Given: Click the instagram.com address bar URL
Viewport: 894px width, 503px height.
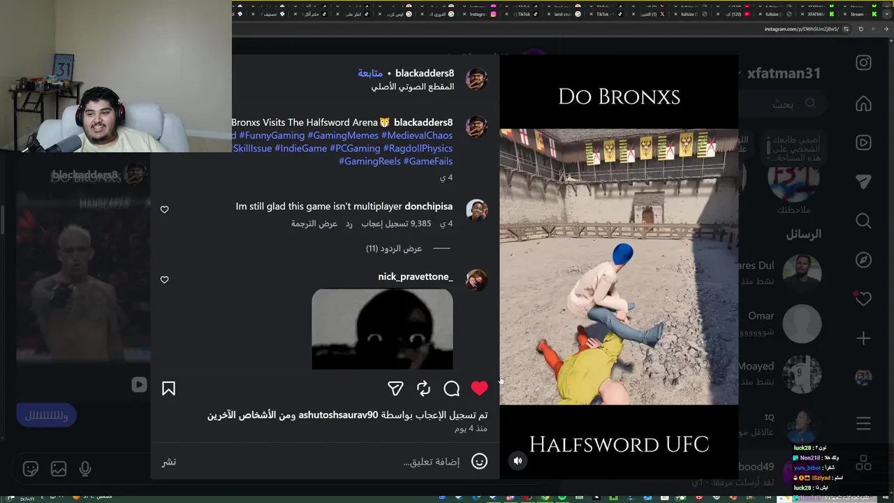Looking at the screenshot, I should (x=801, y=29).
